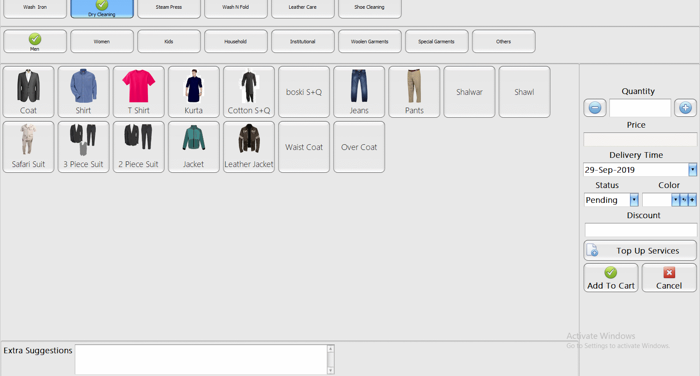Open the Delivery Time date dropdown
The height and width of the screenshot is (376, 700).
pyautogui.click(x=693, y=170)
